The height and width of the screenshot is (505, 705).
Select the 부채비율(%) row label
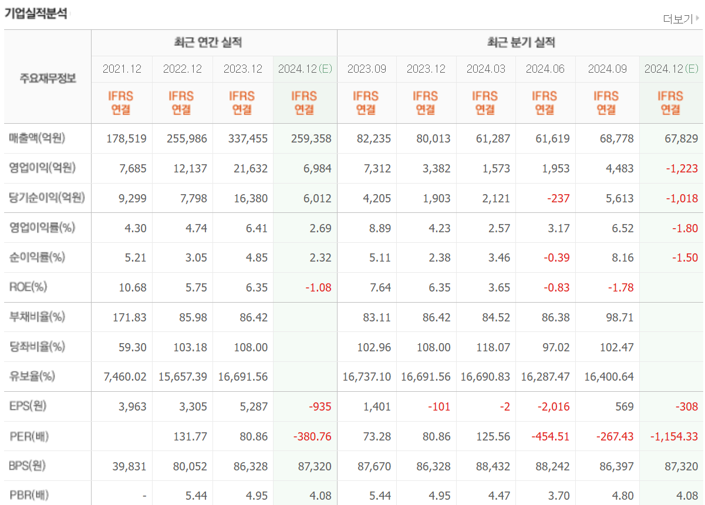tap(37, 317)
